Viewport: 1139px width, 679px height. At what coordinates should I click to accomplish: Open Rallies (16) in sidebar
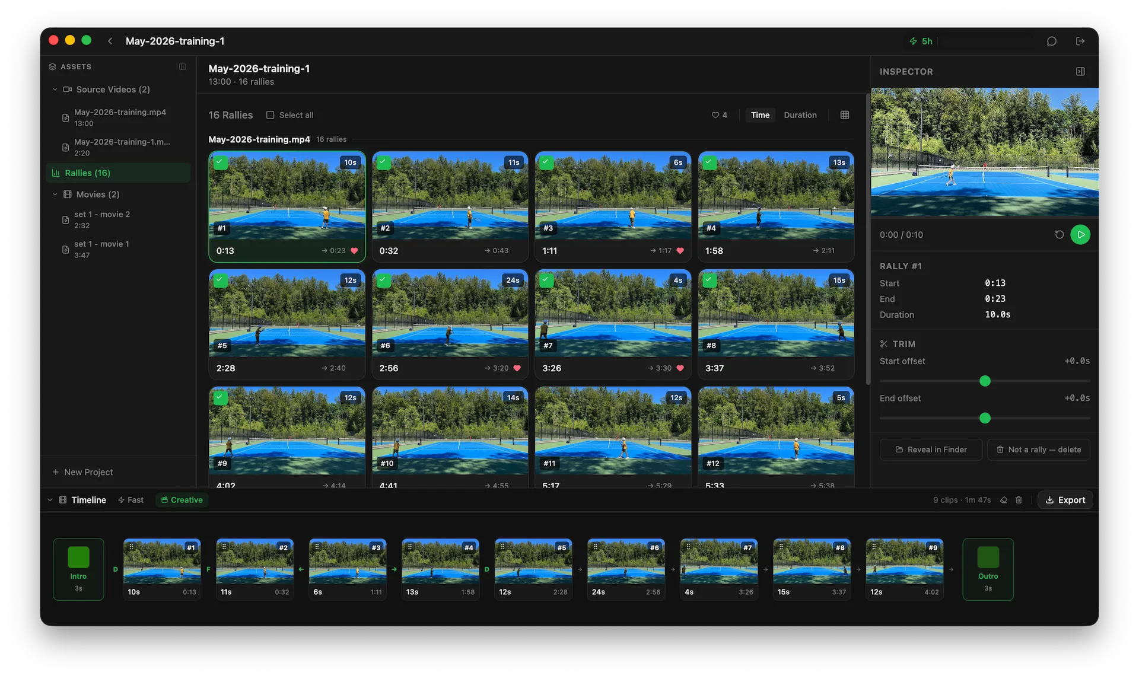pos(118,173)
